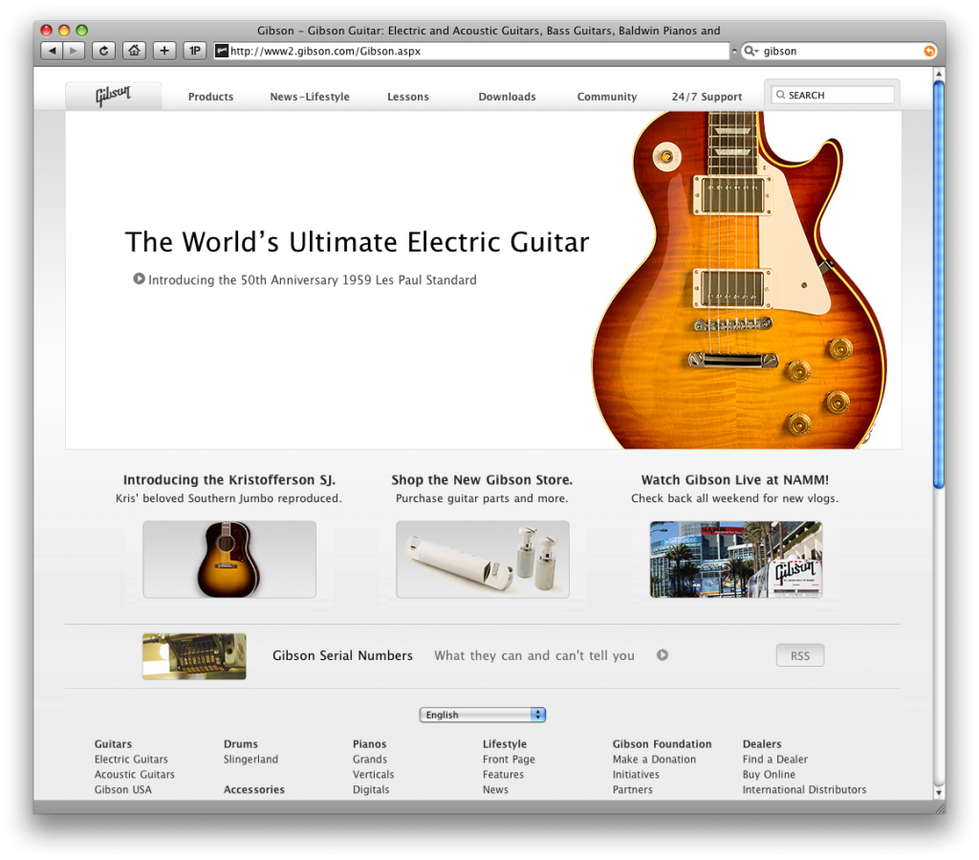Image resolution: width=979 pixels, height=860 pixels.
Task: Open 'Shop the New Gibson Store.' heading link
Action: click(x=482, y=479)
